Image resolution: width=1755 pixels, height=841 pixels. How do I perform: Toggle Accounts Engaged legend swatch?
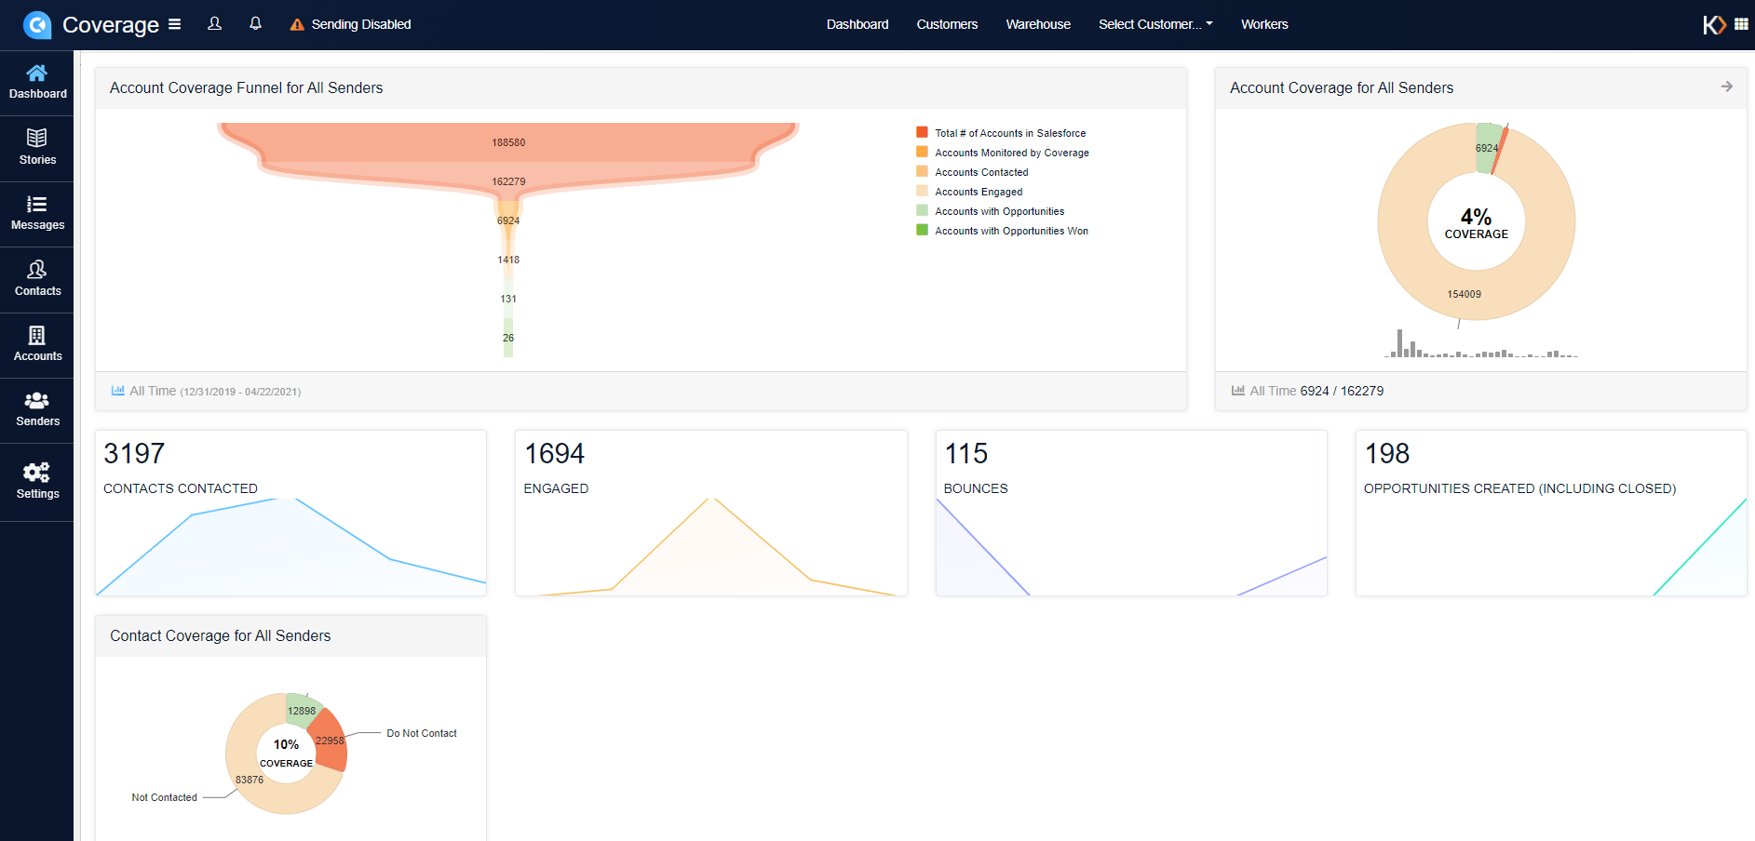coord(922,191)
